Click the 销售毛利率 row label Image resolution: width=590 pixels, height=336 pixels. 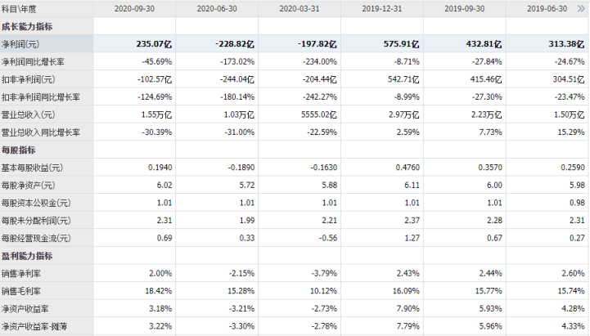(x=21, y=290)
